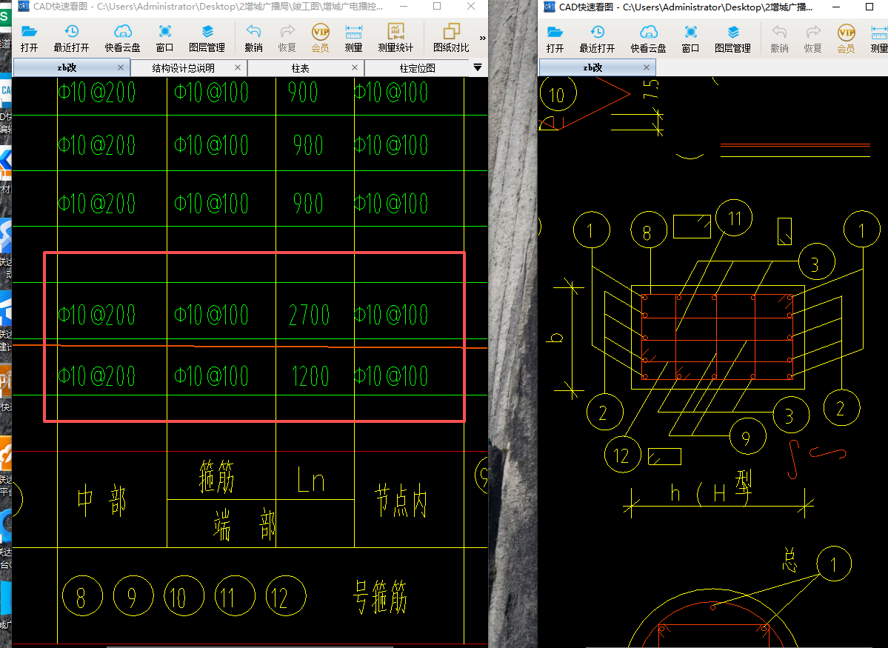Screen dimensions: 888x648
Task: Click 箍筋 header text in table
Action: [217, 475]
